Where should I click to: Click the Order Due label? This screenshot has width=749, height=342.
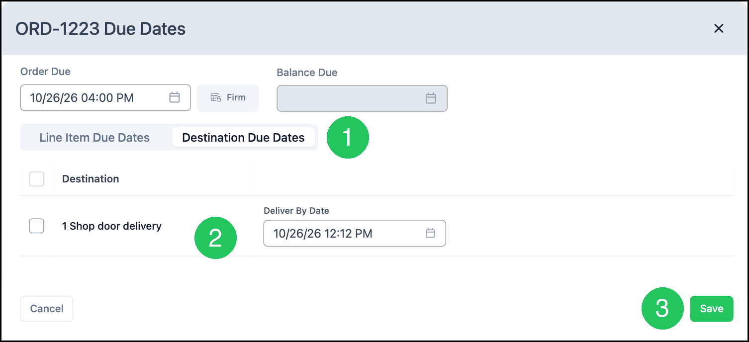point(45,72)
